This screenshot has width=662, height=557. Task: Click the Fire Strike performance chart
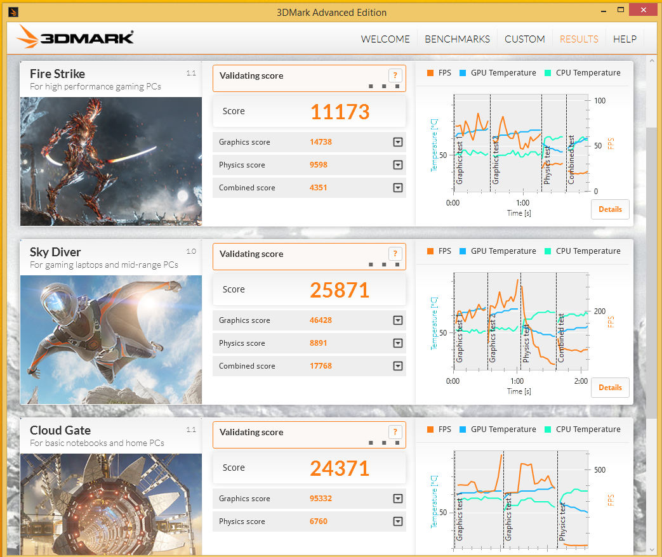tap(520, 143)
